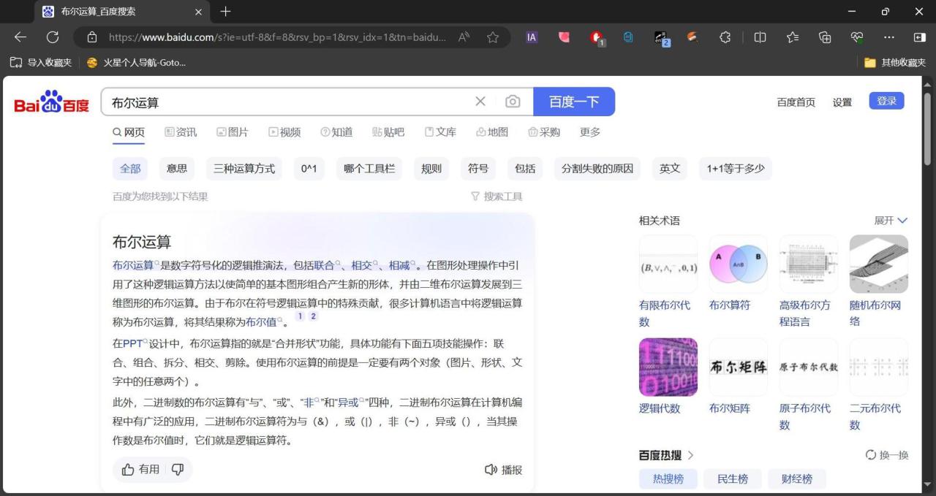The image size is (936, 496).
Task: Click the camera icon for image search
Action: point(513,102)
